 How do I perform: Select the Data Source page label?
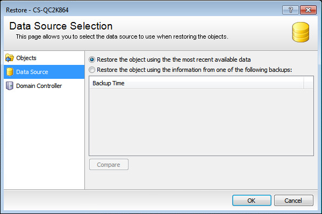click(32, 72)
